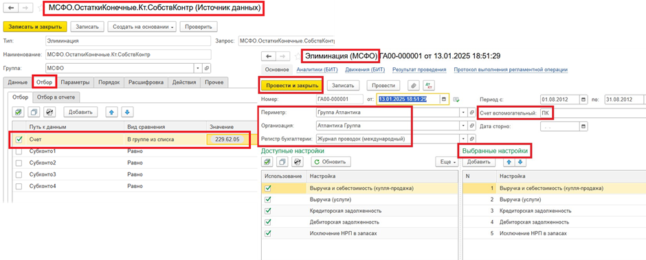Uncheck the Счет filter row
This screenshot has width=646, height=260.
point(19,139)
